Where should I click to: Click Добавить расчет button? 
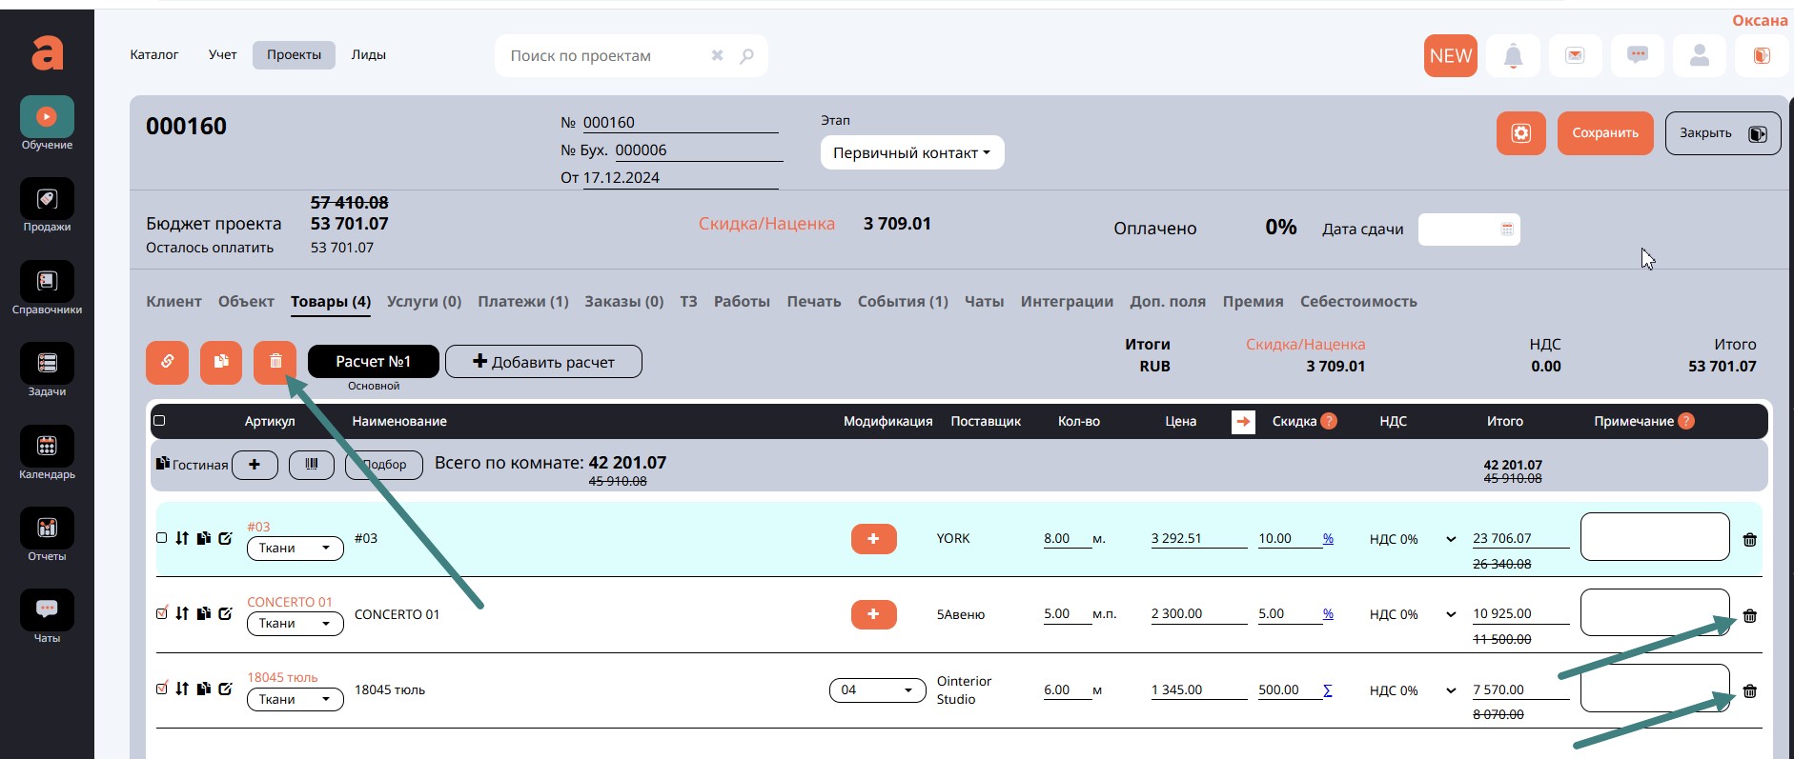coord(543,362)
